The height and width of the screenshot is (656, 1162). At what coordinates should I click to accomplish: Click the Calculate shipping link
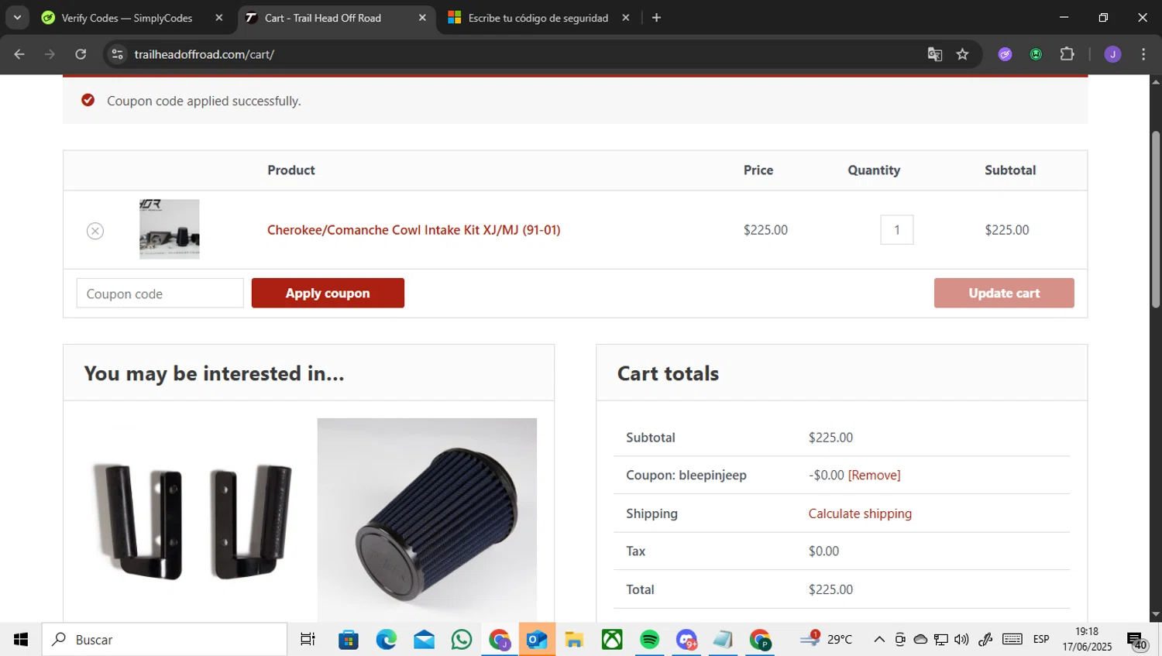click(x=860, y=513)
